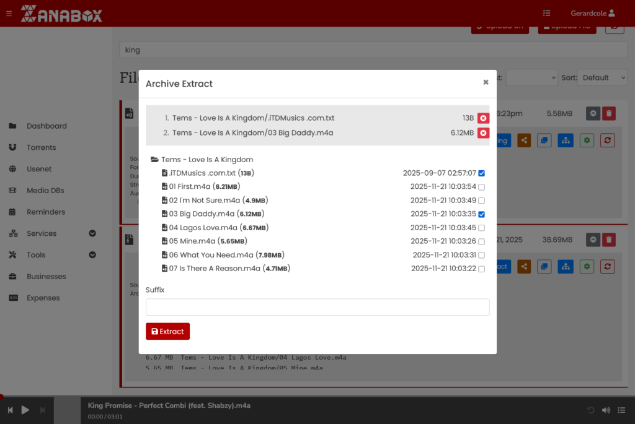This screenshot has height=424, width=635.
Task: Skip to previous track in player
Action: click(11, 410)
